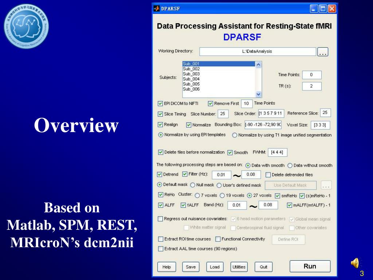373x280 pixels.
Task: Click the Time Points input field
Action: (x=312, y=75)
